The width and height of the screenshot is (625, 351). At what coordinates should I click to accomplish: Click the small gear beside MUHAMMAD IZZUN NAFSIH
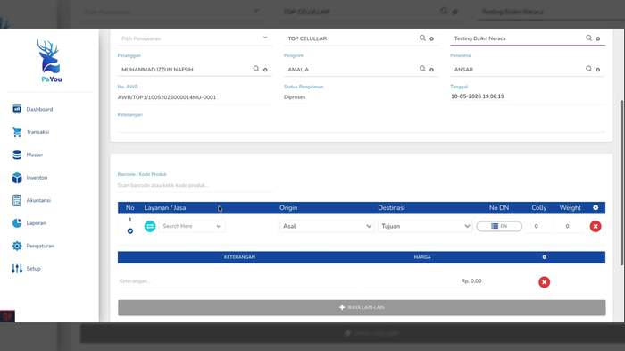pyautogui.click(x=265, y=70)
